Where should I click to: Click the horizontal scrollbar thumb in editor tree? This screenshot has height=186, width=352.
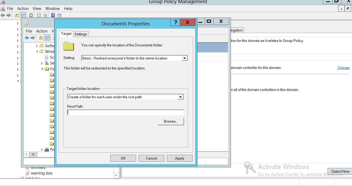click(x=33, y=155)
